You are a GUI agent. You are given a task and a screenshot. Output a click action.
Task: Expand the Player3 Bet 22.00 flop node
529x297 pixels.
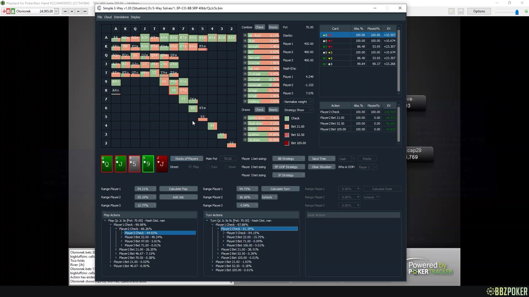122,237
